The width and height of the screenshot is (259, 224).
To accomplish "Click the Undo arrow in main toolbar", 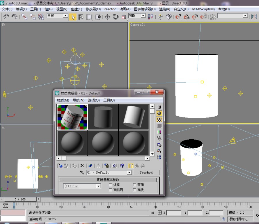I will [x=6, y=17].
